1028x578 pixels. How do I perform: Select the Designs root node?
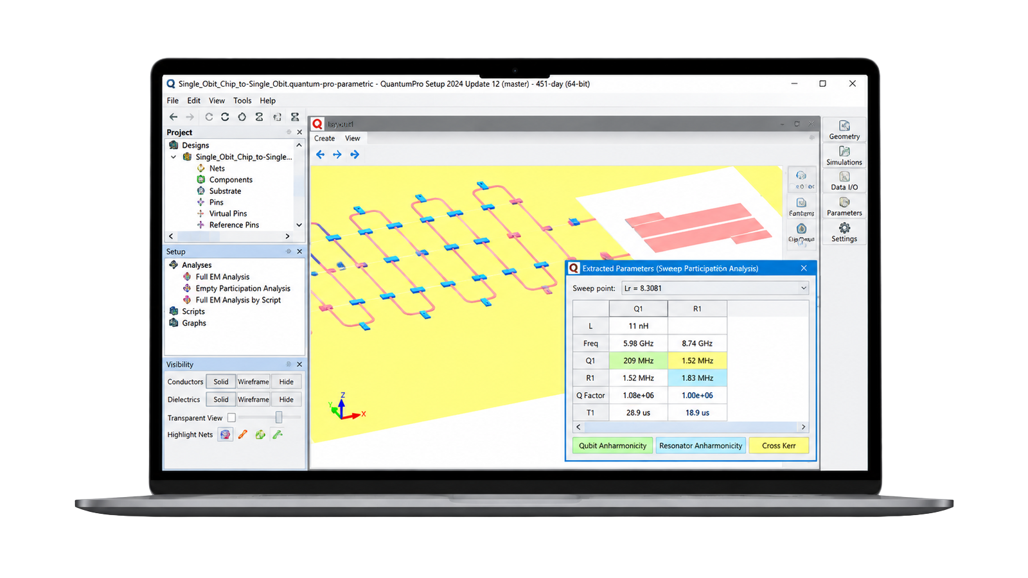[x=195, y=145]
